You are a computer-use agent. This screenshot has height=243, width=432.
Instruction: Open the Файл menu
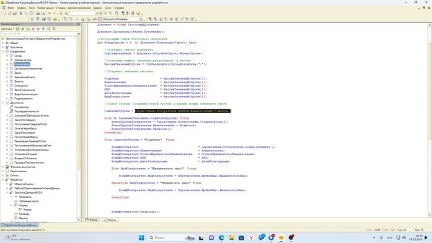click(11, 8)
